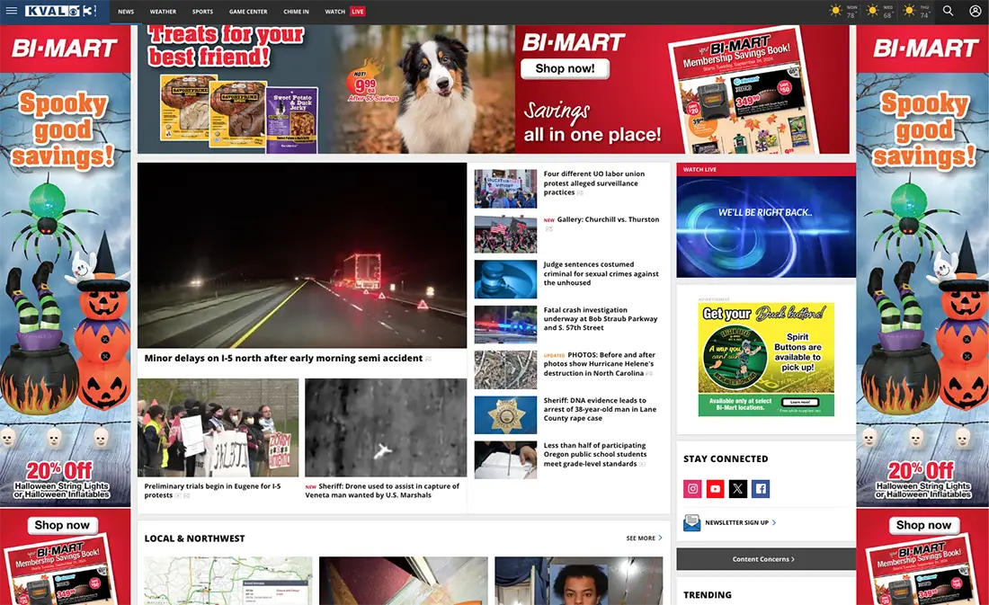
Task: Click Shop now in left Bi-Mart sidebar ad
Action: pyautogui.click(x=62, y=525)
